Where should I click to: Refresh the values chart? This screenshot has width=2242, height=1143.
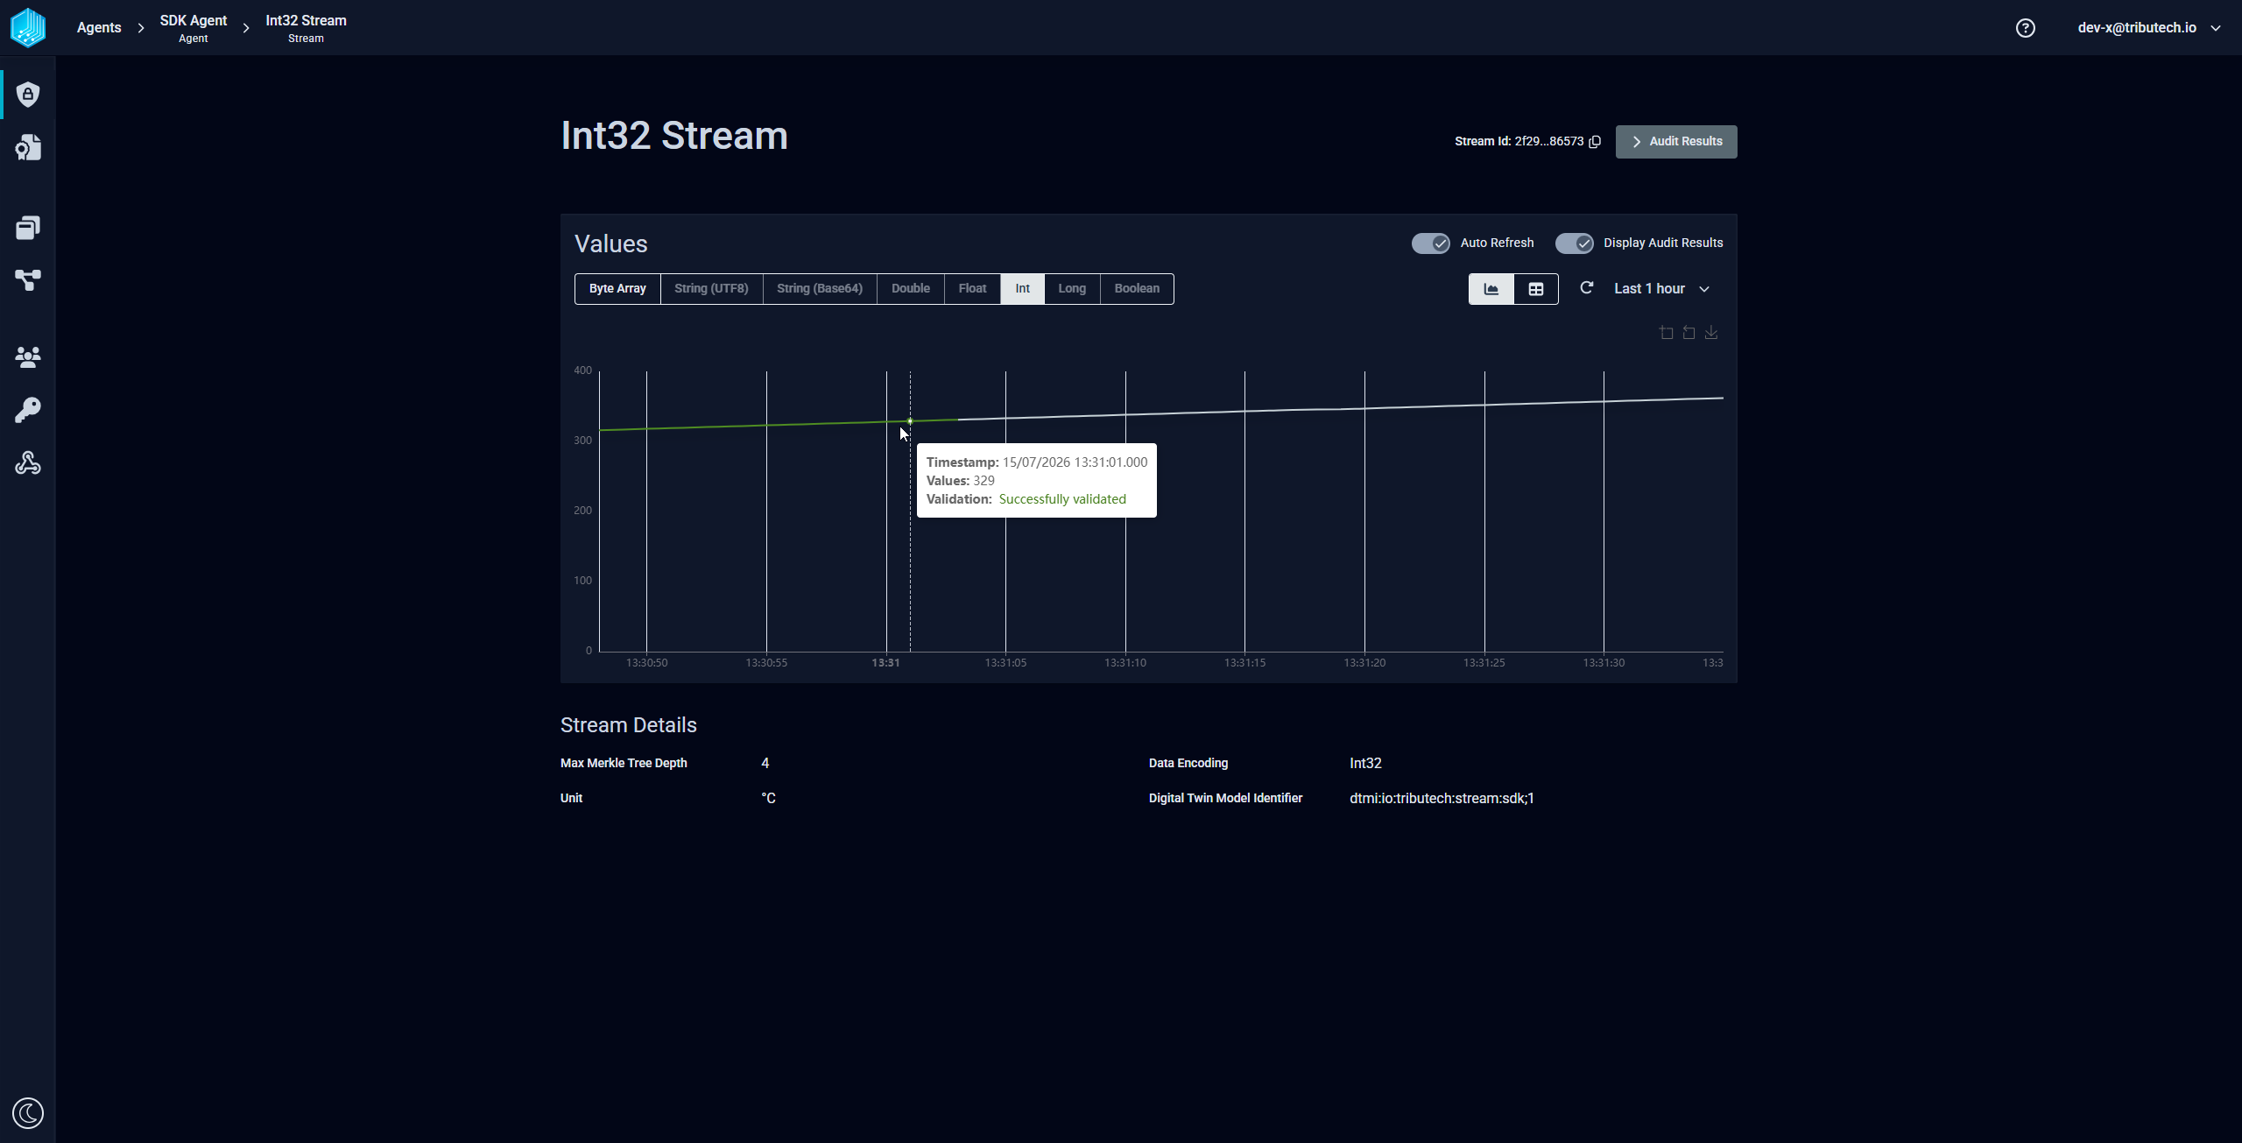point(1586,288)
